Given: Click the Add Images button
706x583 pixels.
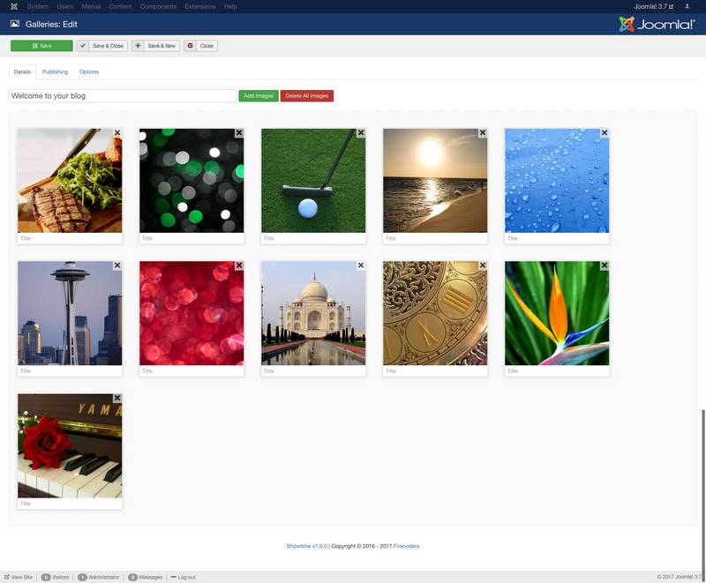Looking at the screenshot, I should coord(258,95).
